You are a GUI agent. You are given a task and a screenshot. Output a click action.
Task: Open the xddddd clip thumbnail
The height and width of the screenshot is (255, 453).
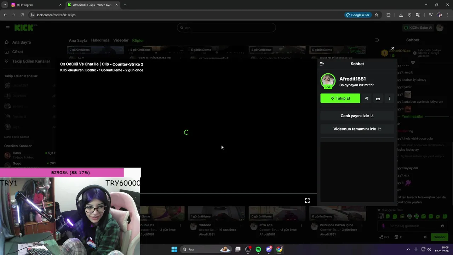(x=217, y=213)
